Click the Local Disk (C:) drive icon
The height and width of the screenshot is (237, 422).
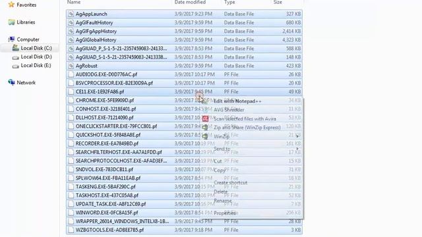(16, 48)
